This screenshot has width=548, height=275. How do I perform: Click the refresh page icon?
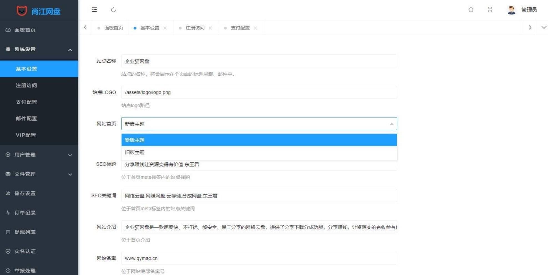113,10
